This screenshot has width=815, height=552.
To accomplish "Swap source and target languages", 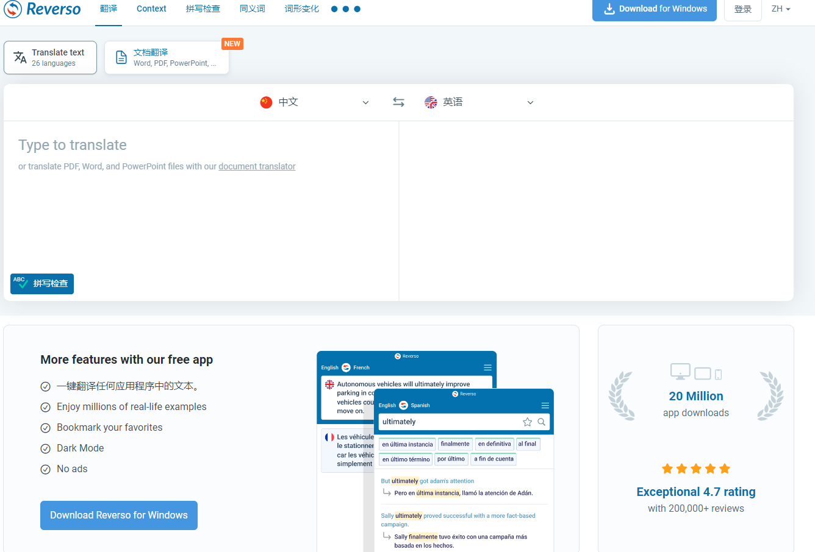I will pos(398,102).
